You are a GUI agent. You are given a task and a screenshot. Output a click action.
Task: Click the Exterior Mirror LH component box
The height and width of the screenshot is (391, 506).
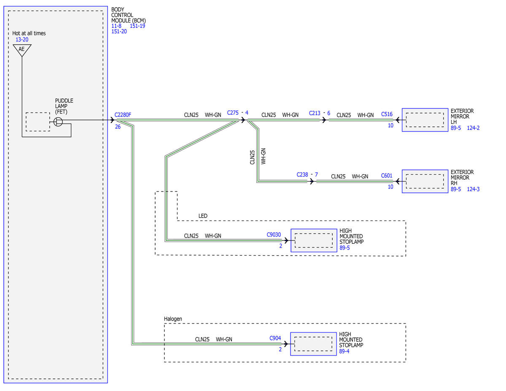click(x=425, y=120)
